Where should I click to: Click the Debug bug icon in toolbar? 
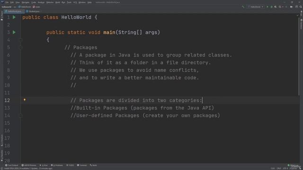coord(271,7)
